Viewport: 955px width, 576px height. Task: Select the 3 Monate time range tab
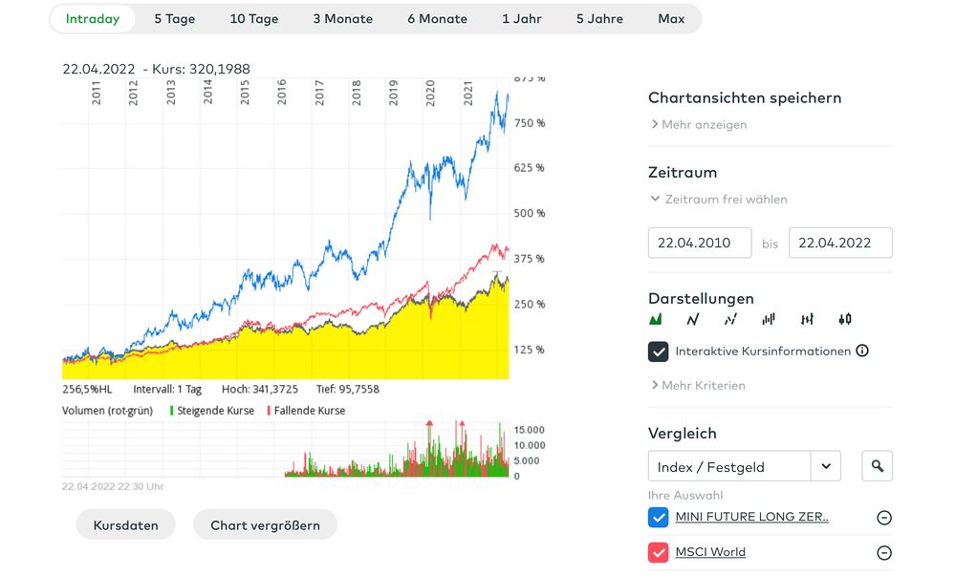[x=343, y=19]
